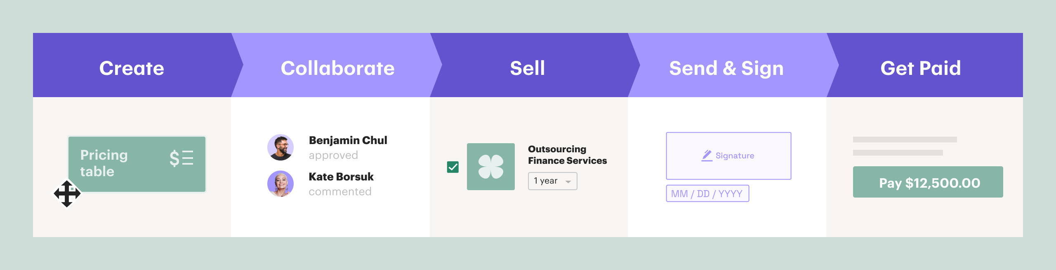Open Kate Borsuk's avatar
This screenshot has height=270, width=1056.
pos(280,184)
